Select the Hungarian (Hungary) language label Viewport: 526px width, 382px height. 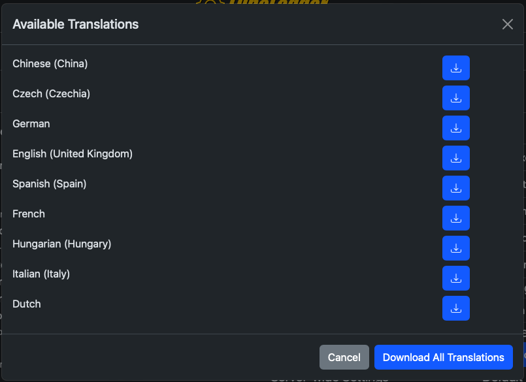[62, 244]
